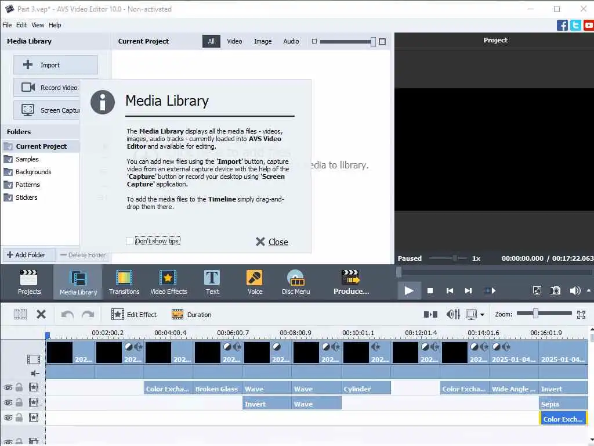Open the File menu

tap(7, 25)
